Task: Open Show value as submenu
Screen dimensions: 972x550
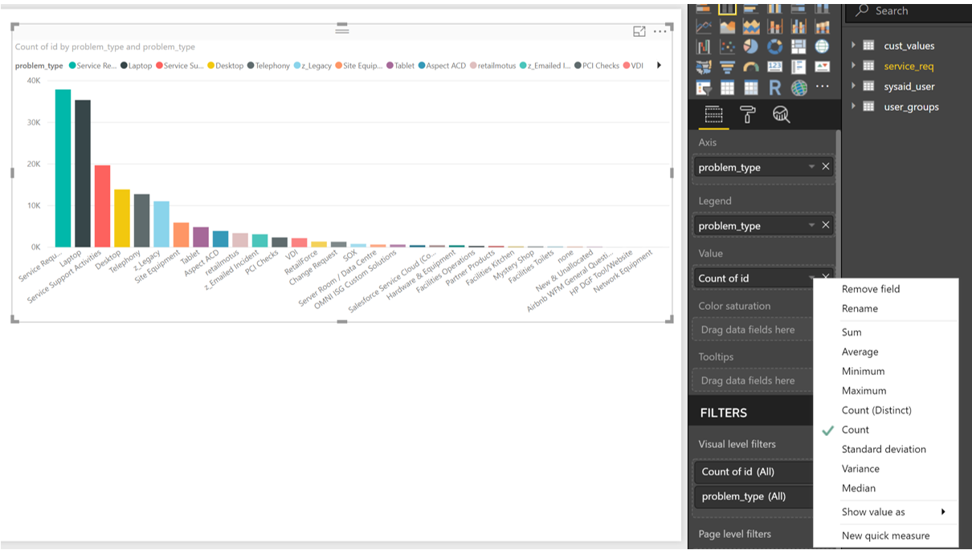Action: 885,511
